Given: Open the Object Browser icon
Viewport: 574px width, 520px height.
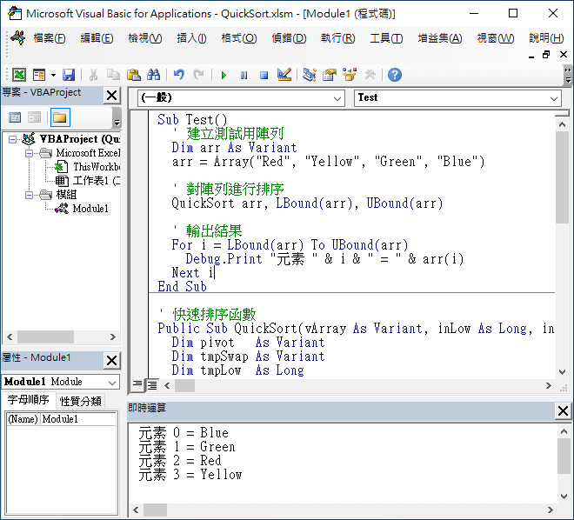Looking at the screenshot, I should (x=350, y=75).
